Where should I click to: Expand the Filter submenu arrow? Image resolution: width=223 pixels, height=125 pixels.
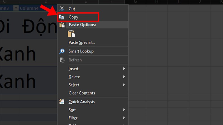coord(124,118)
